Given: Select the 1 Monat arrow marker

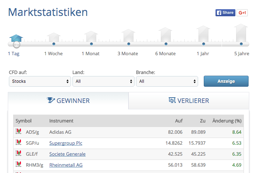Looking at the screenshot, I should [x=91, y=36].
